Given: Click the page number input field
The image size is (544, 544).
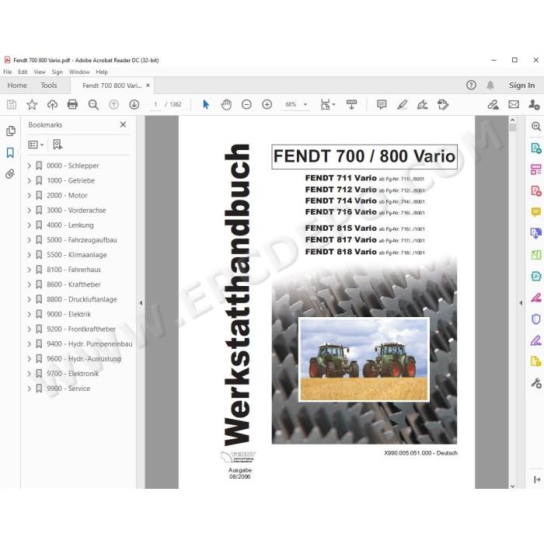Looking at the screenshot, I should pyautogui.click(x=155, y=104).
